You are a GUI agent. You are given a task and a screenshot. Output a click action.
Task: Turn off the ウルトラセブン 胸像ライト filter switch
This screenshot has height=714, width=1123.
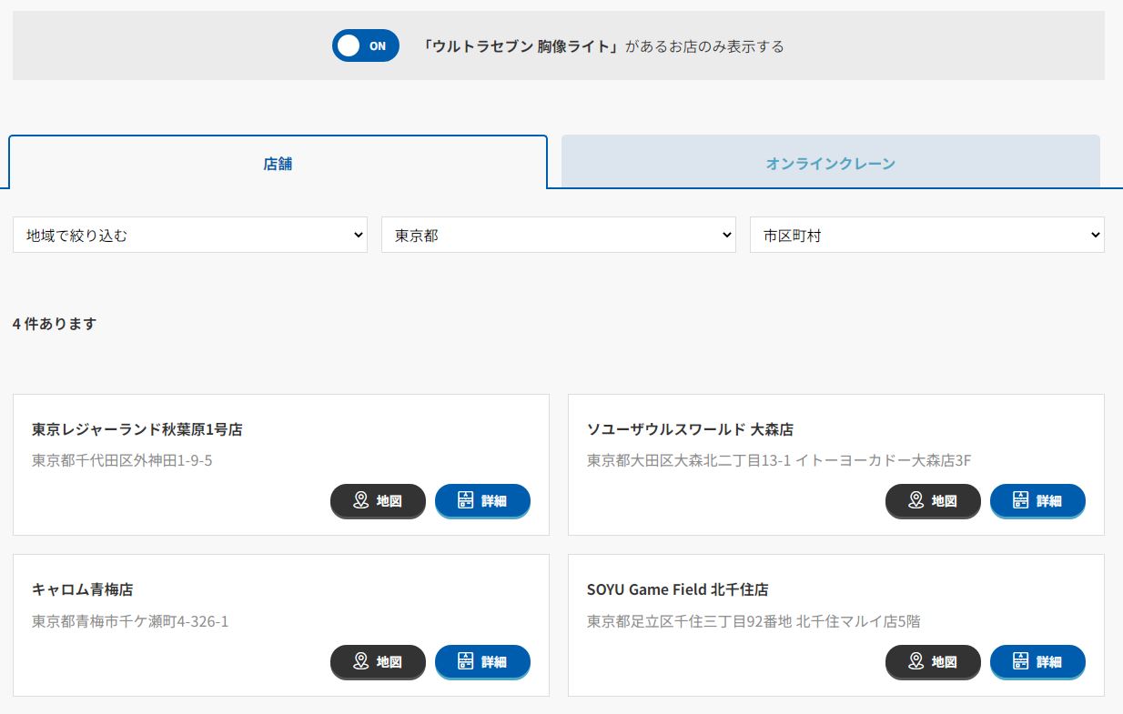[x=365, y=45]
